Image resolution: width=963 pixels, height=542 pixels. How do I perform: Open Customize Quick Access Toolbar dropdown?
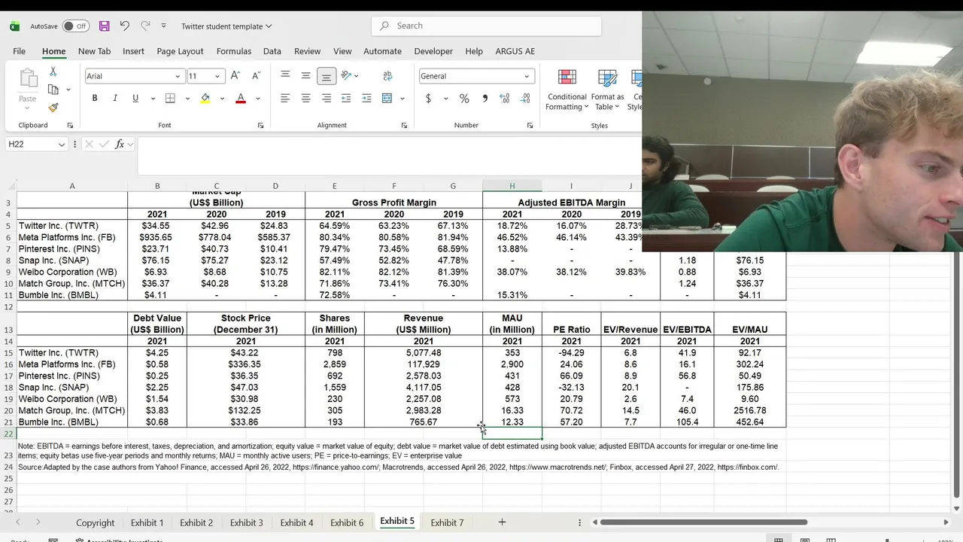[x=163, y=26]
